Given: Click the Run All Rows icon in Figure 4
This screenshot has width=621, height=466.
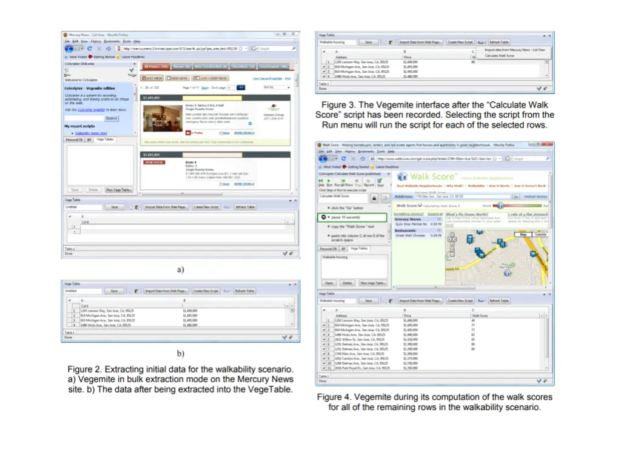Looking at the screenshot, I should tap(343, 181).
